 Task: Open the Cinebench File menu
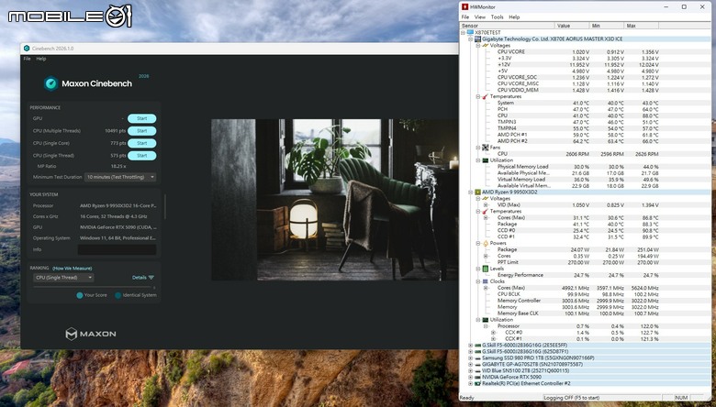coord(27,59)
